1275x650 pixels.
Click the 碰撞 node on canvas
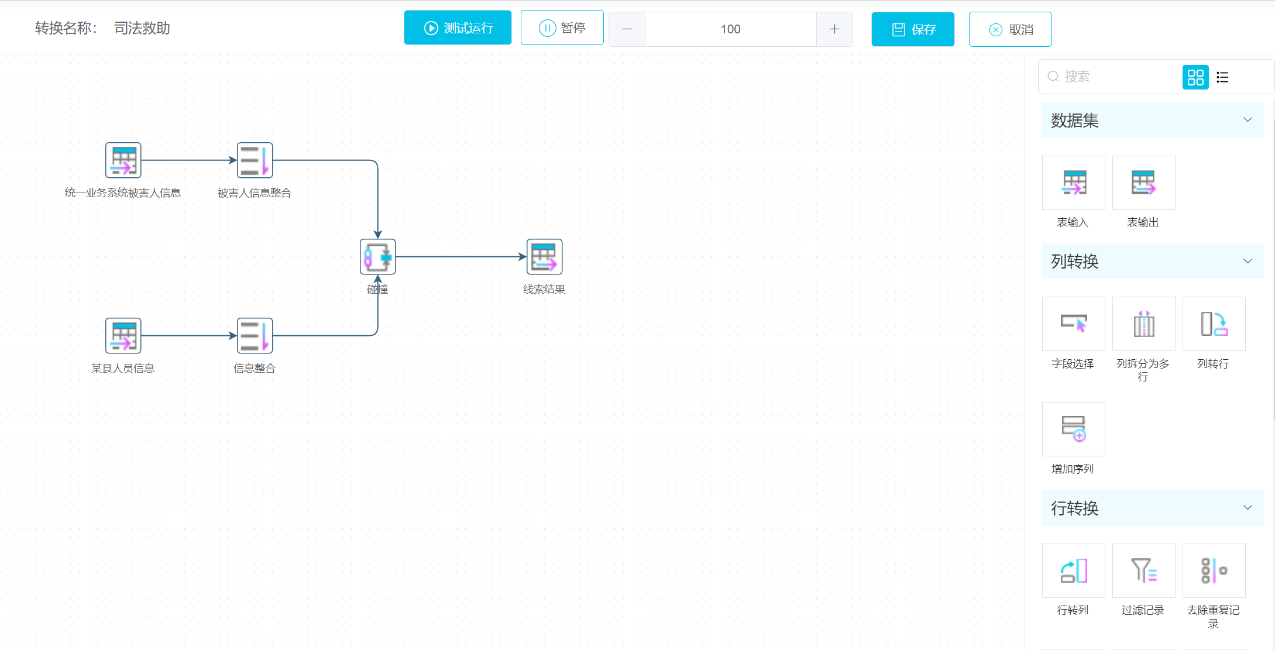tap(377, 257)
